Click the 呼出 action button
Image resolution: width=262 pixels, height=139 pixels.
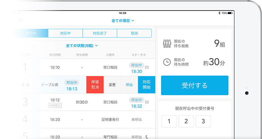click(129, 85)
